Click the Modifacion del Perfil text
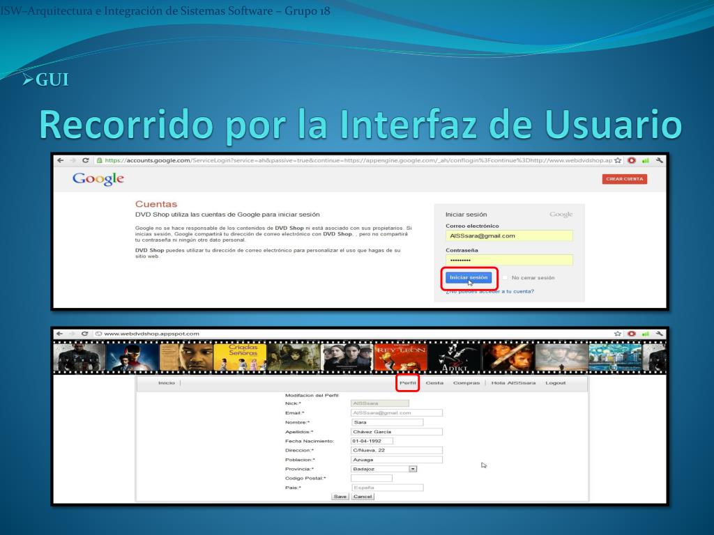714x535 pixels. pos(312,396)
